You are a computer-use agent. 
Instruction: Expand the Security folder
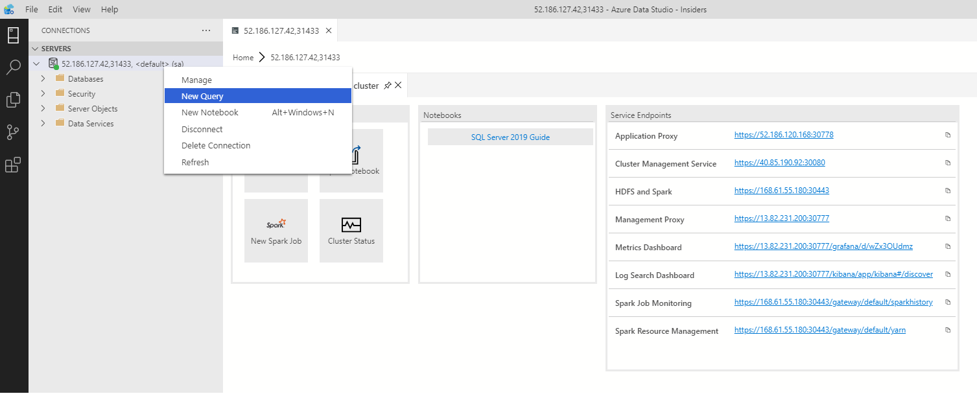coord(42,93)
